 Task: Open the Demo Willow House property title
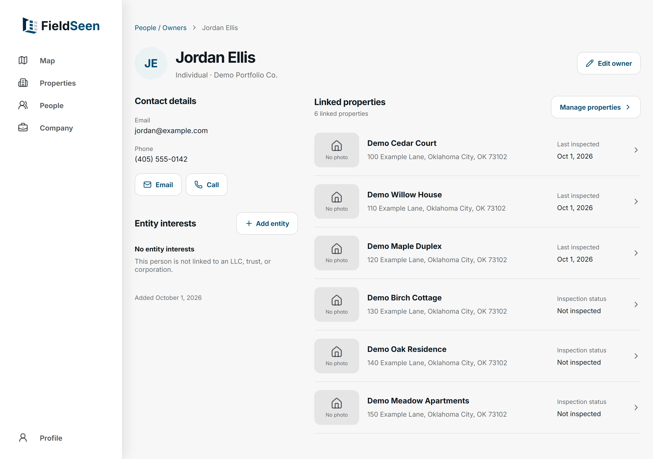(x=405, y=195)
